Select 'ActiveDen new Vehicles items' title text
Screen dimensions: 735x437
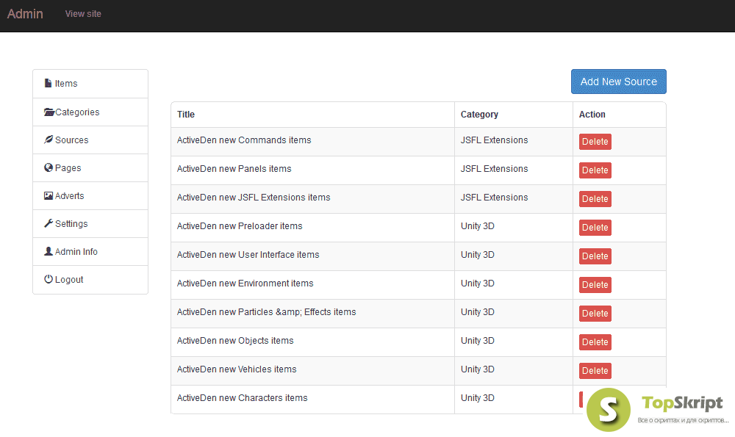tap(237, 369)
